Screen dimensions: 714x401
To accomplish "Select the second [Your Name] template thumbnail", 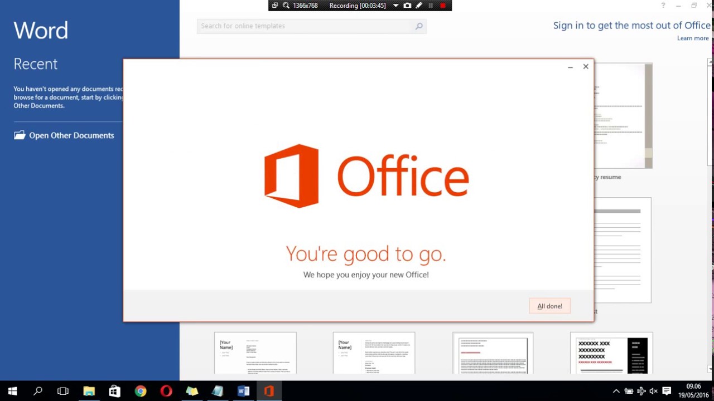I will [x=374, y=353].
